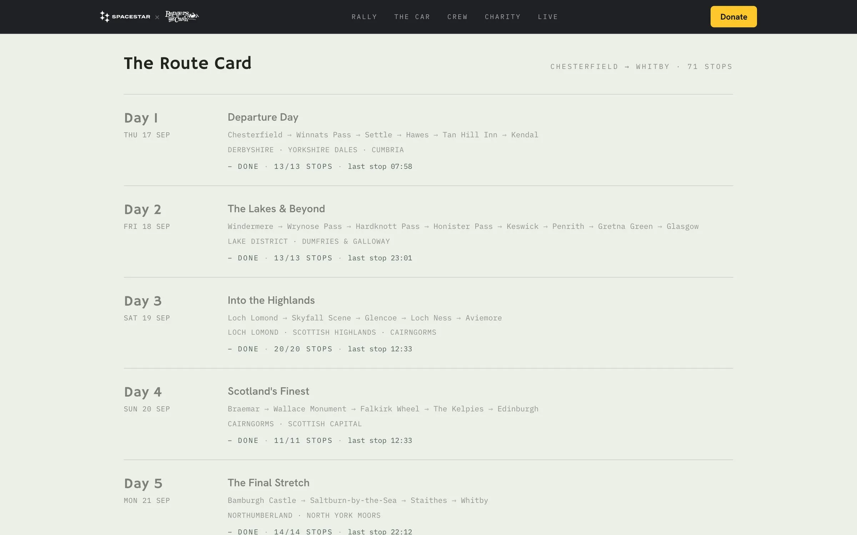This screenshot has width=857, height=535.
Task: Click the Braemar to Edinburgh route line
Action: coord(383,409)
